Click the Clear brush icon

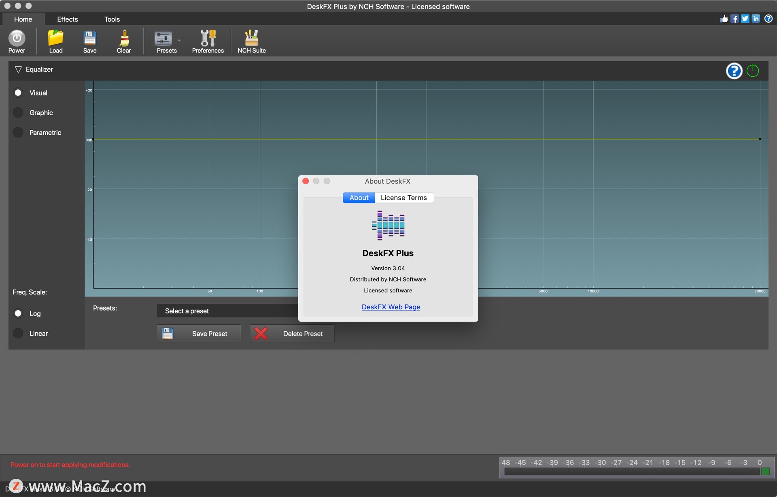click(x=124, y=38)
